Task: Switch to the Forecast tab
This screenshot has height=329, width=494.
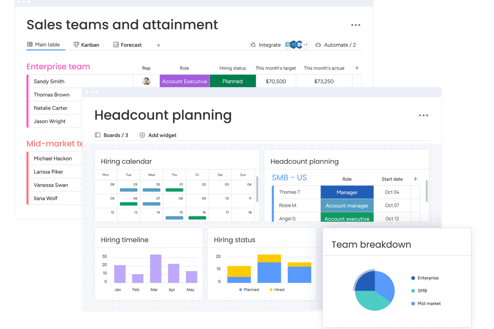Action: point(128,45)
